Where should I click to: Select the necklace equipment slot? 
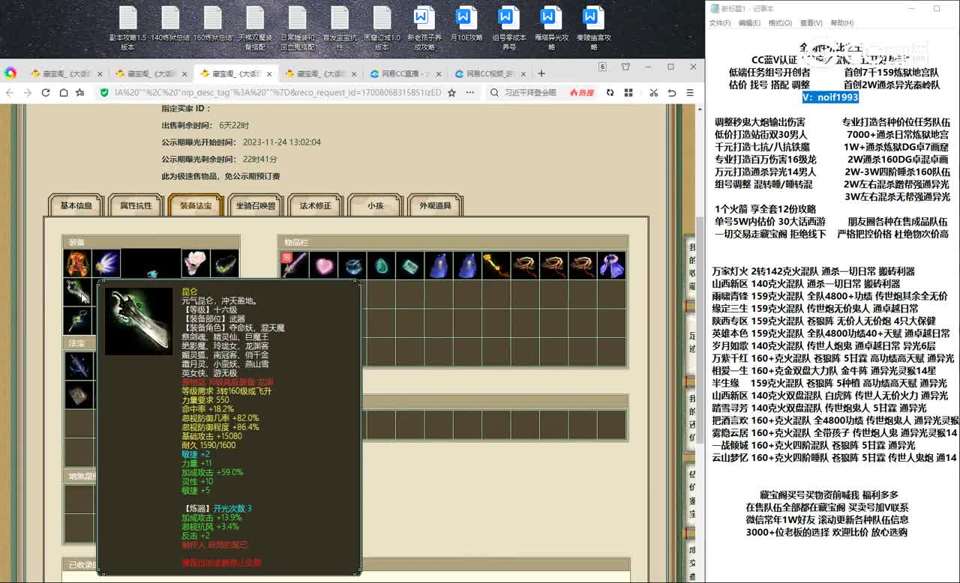[224, 264]
